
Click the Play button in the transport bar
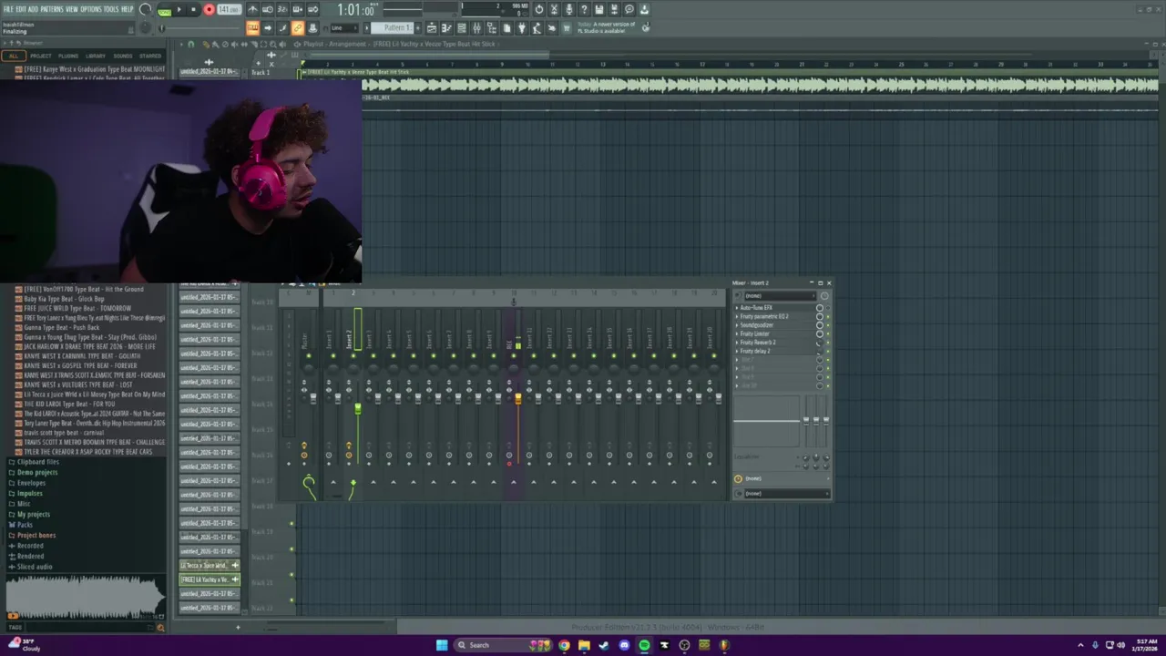click(x=179, y=10)
